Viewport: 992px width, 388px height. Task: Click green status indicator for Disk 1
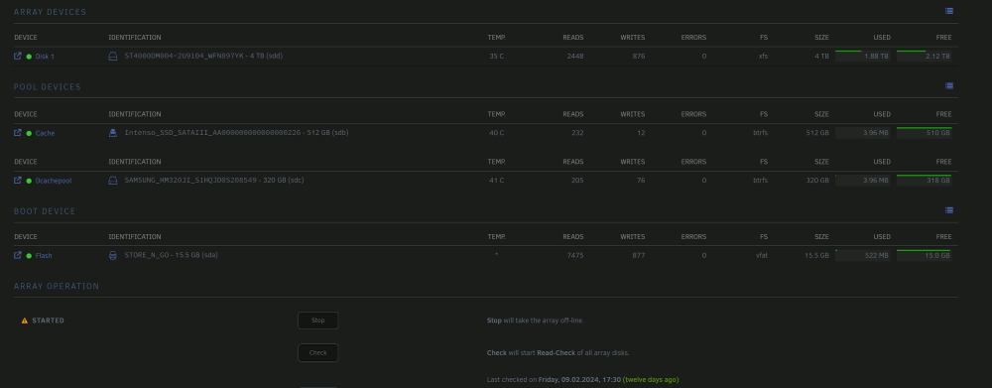click(29, 57)
